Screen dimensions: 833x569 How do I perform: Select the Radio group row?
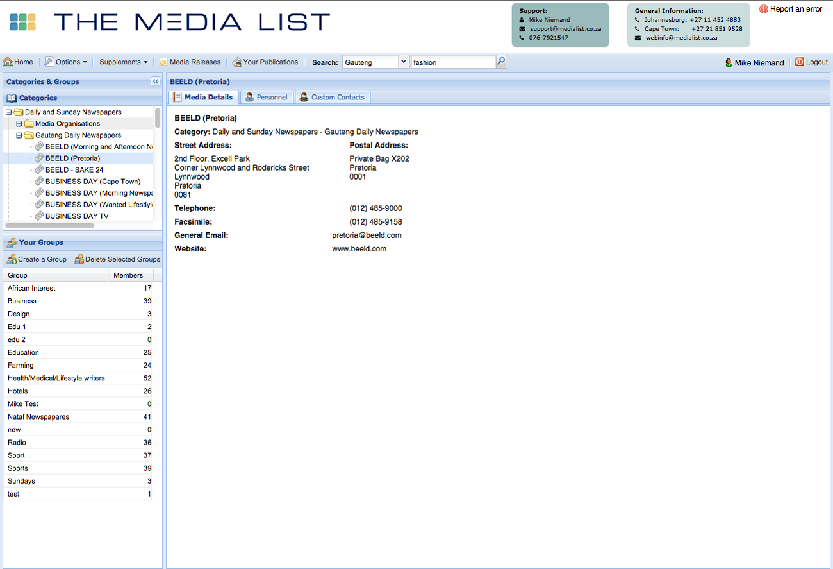[x=78, y=442]
